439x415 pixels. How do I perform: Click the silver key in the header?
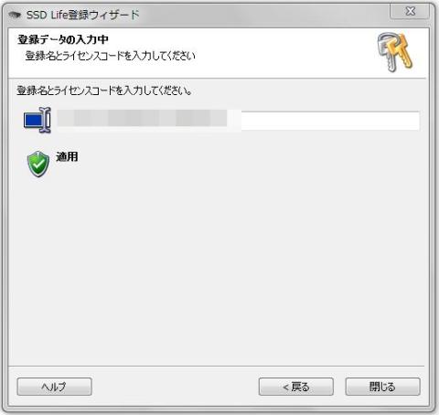[385, 52]
